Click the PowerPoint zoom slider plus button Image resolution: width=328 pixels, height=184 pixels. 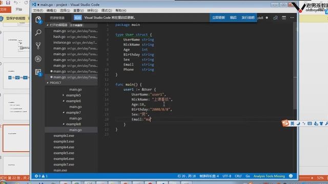[x=312, y=178]
